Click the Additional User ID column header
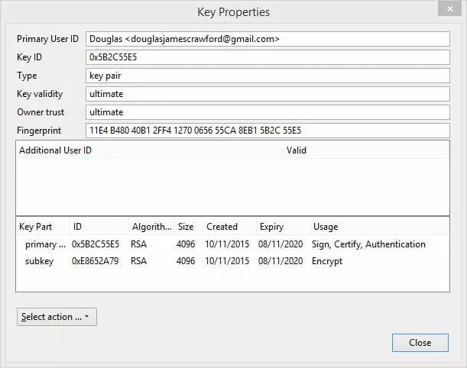Viewport: 467px width, 368px height. pos(145,150)
